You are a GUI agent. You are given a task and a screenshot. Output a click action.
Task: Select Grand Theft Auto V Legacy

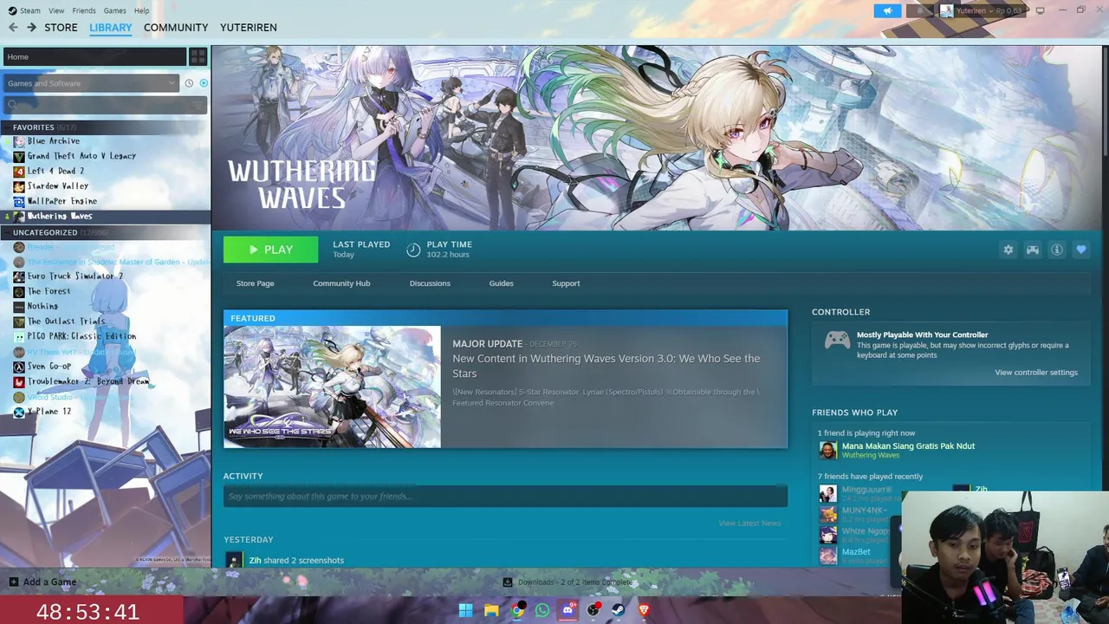tap(81, 156)
